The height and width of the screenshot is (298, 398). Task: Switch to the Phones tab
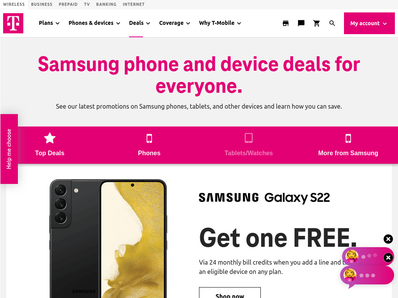(149, 145)
